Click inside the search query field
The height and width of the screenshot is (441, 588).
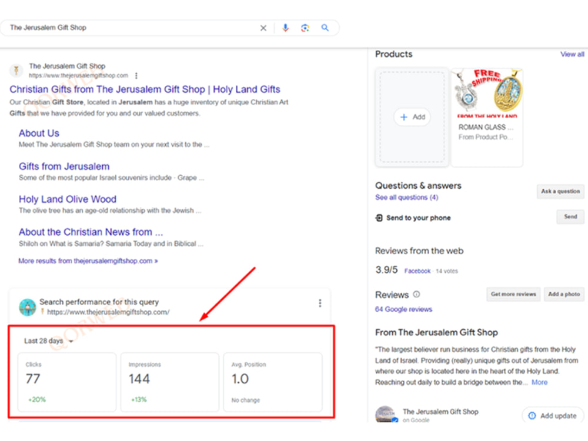pyautogui.click(x=131, y=28)
